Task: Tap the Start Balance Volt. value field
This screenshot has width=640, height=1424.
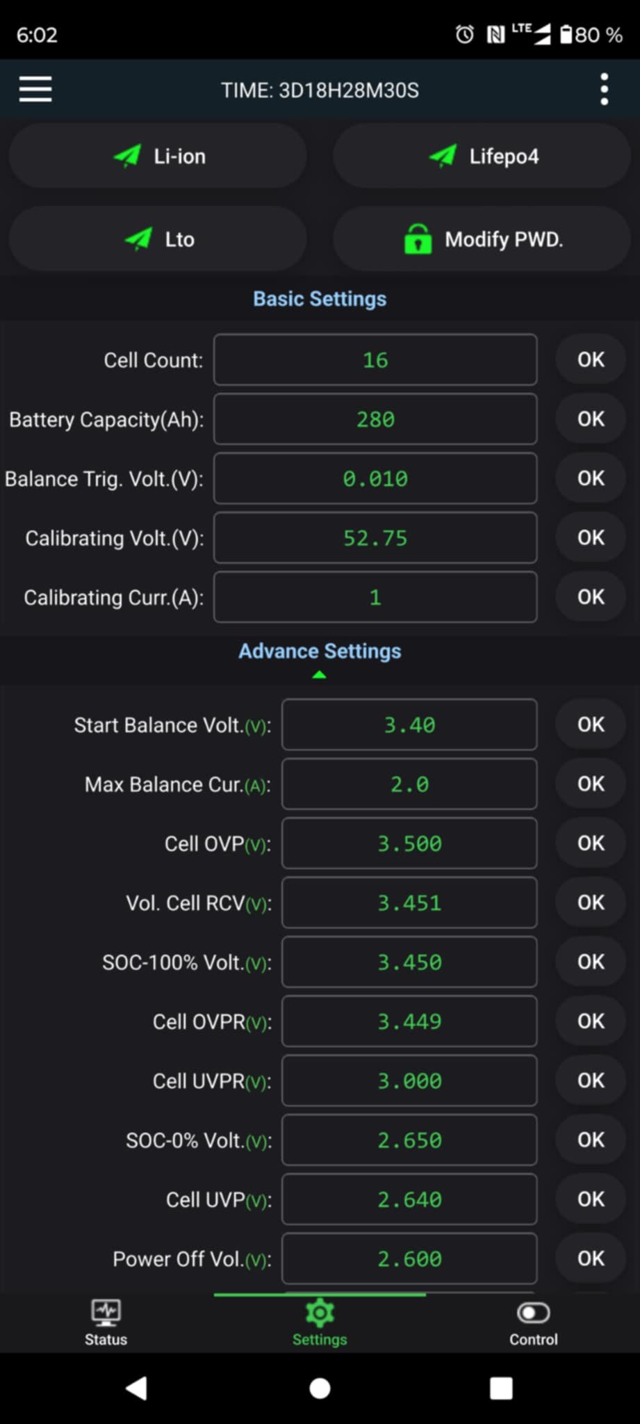Action: 409,725
